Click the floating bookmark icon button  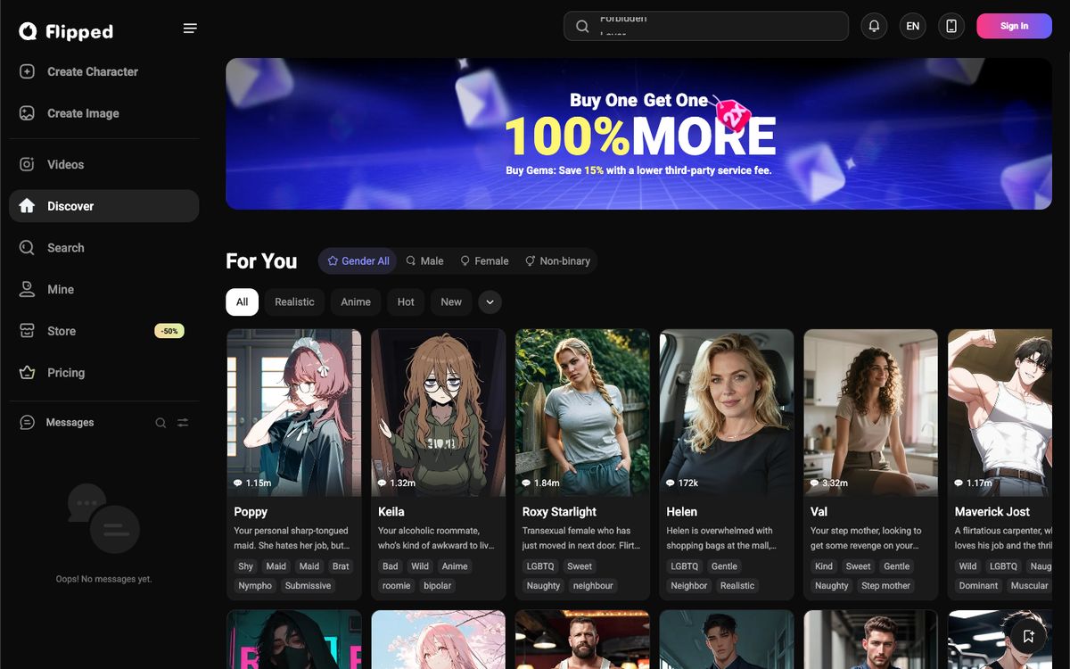(1028, 636)
